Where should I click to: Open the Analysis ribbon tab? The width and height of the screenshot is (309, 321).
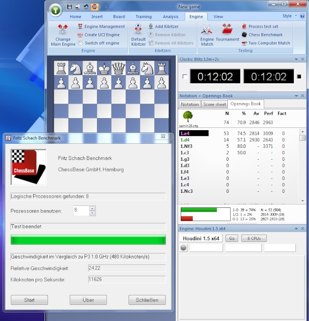pos(171,17)
